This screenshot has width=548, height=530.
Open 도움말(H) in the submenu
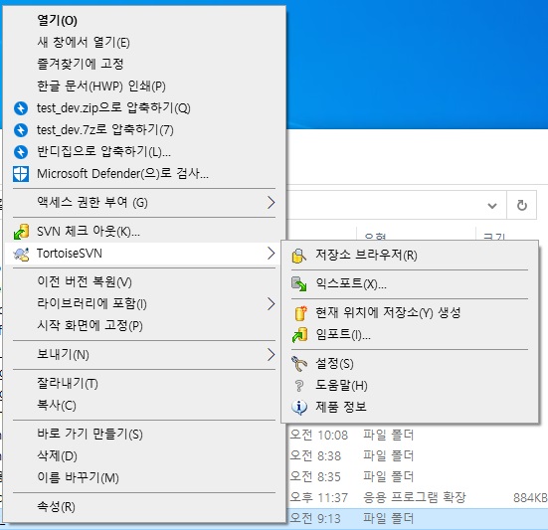pyautogui.click(x=410, y=386)
